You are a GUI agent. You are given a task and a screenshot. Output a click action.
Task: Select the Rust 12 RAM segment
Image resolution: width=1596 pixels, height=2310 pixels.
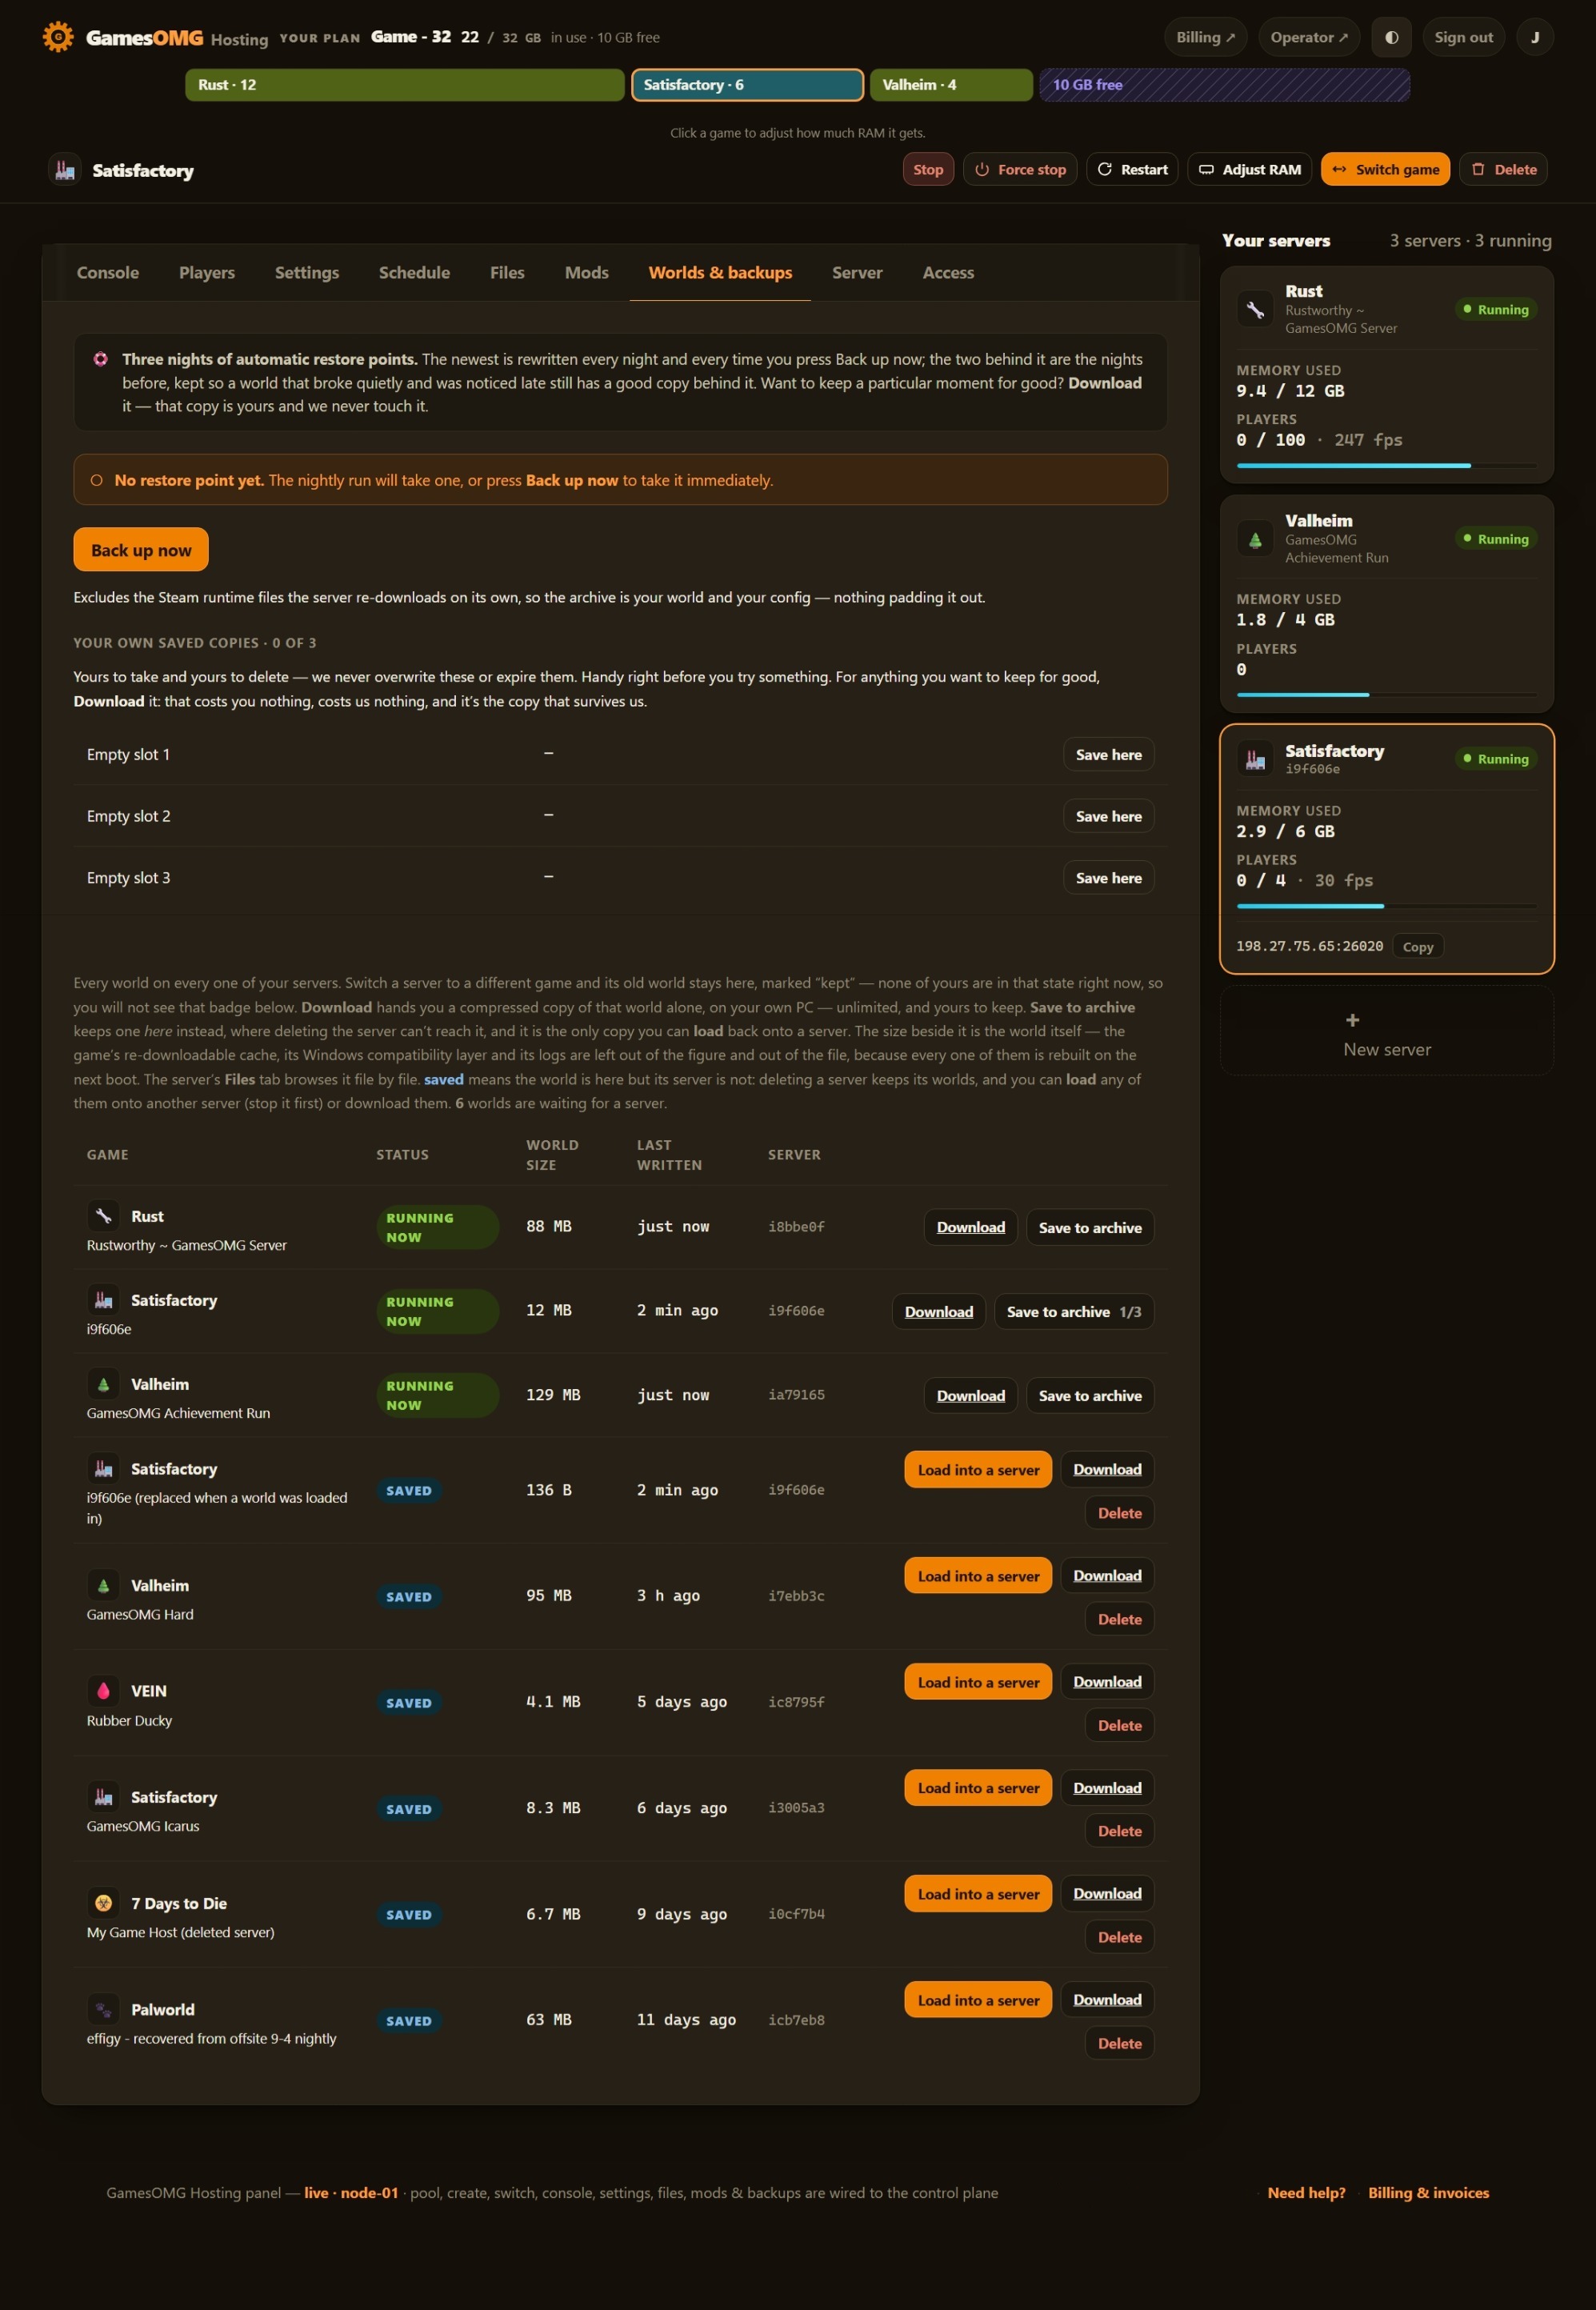[x=405, y=85]
